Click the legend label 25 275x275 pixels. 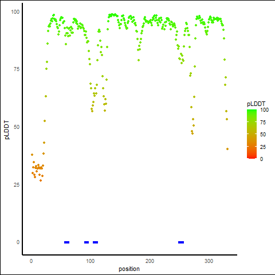(x=263, y=147)
